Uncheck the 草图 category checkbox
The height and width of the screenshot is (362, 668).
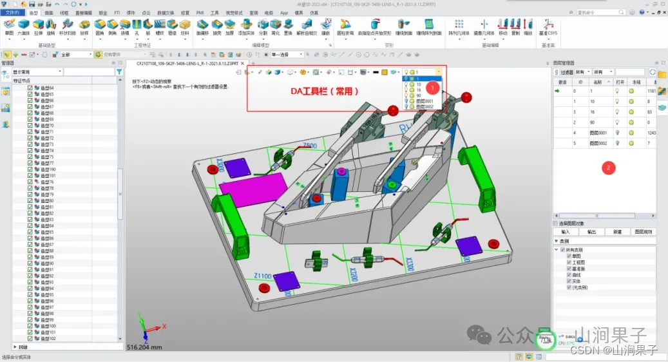(x=569, y=256)
